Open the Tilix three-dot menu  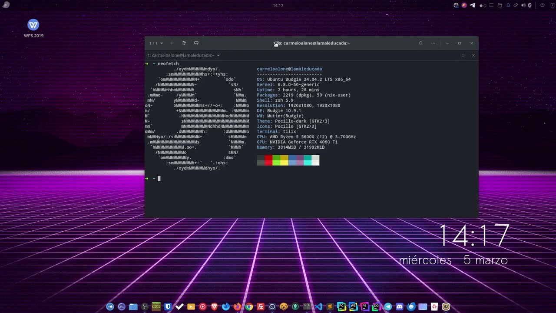[x=433, y=43]
